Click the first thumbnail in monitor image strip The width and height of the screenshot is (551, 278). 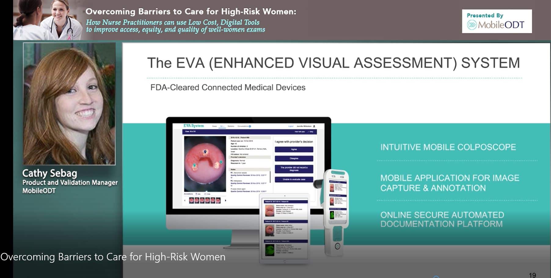[192, 201]
